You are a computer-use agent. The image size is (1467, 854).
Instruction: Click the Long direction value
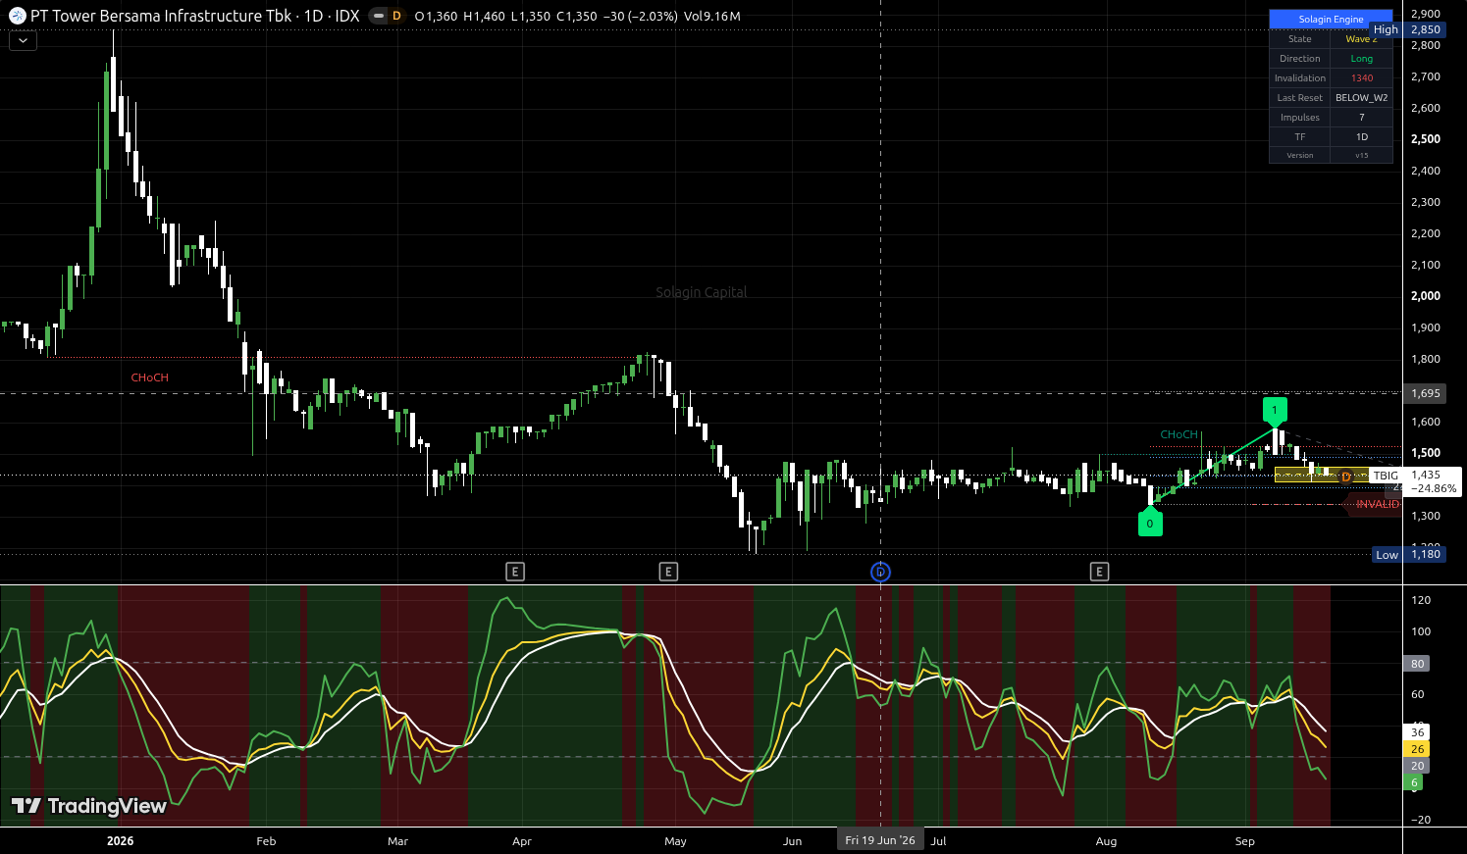pos(1361,59)
